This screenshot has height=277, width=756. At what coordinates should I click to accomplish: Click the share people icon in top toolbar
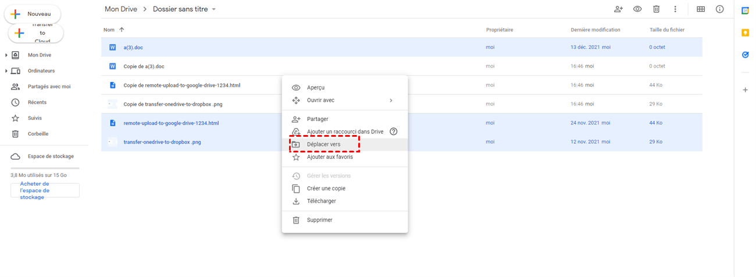point(618,9)
